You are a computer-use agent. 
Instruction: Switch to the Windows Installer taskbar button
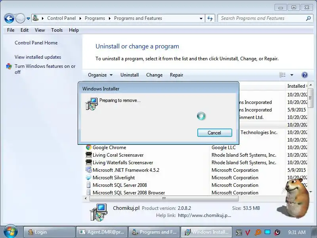coord(206,232)
